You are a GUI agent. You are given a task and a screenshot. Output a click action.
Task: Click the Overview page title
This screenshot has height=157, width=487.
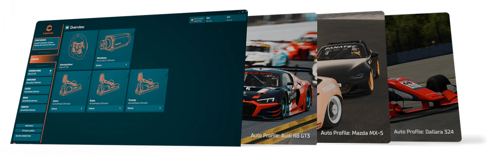pos(77,27)
